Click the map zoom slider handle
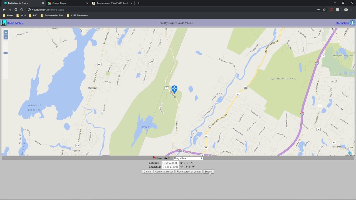This screenshot has height=200, width=356. (6, 53)
